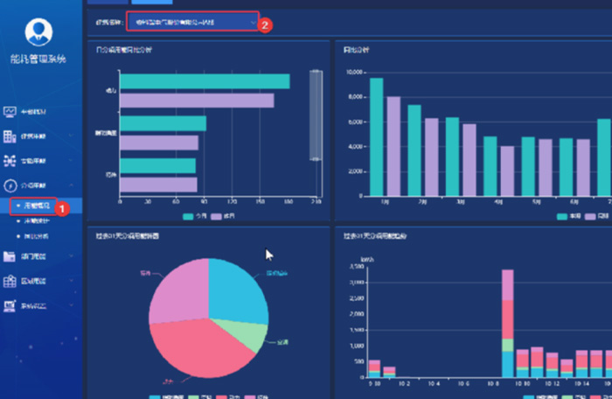Viewport: 612px width, 399px height.
Task: Open the folder icon menu in sidebar
Action: pos(10,256)
